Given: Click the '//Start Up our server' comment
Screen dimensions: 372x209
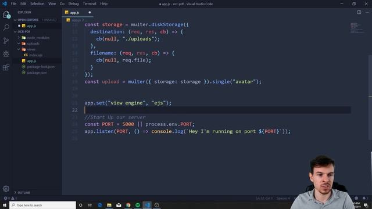Looking at the screenshot, I should click(x=115, y=117).
